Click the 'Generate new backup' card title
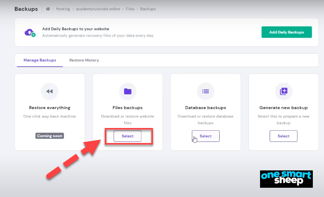The image size is (324, 197). [x=284, y=108]
